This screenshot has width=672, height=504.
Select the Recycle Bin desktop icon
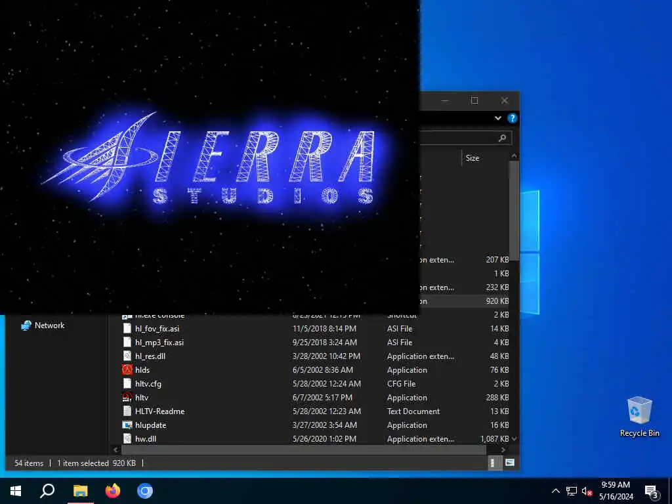click(x=639, y=416)
